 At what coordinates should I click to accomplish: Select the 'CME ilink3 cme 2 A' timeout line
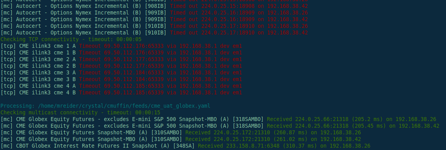(121, 60)
